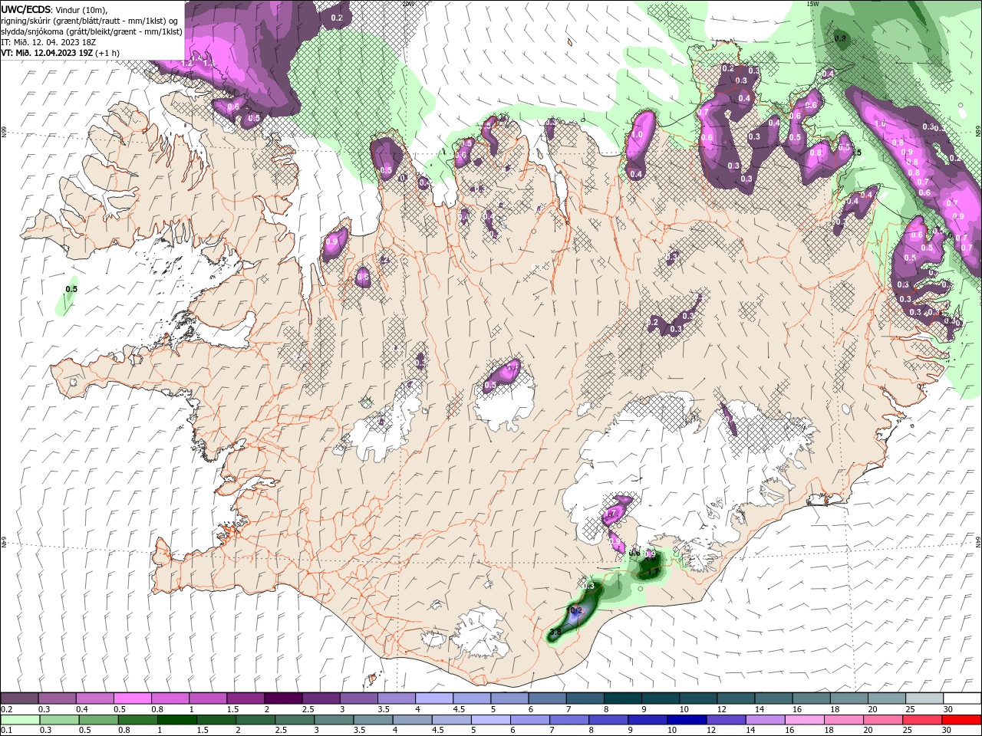The width and height of the screenshot is (982, 736).
Task: Click the 0.5 value on the green patch offshore west
Action: (x=71, y=289)
